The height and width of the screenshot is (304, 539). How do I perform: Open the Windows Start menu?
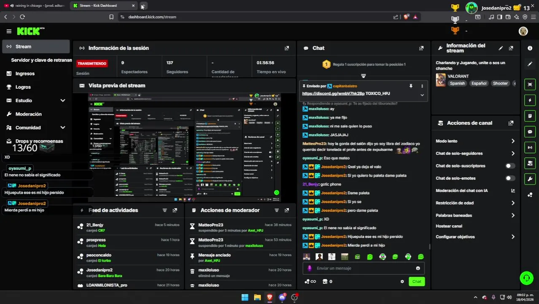coord(245,297)
